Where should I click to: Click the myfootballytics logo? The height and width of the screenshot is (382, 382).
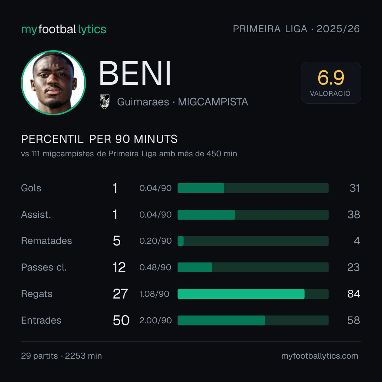(x=64, y=29)
